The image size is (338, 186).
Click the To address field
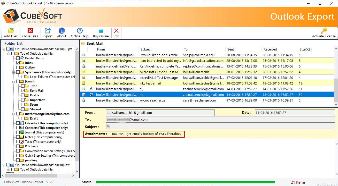click(220, 120)
